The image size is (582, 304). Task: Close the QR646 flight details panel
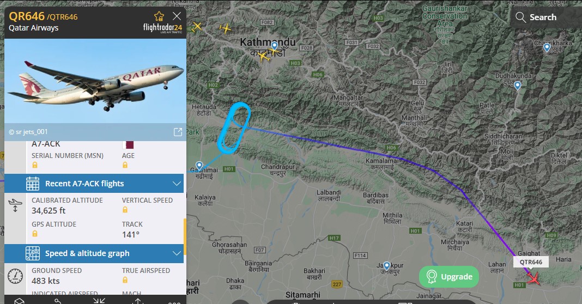177,16
